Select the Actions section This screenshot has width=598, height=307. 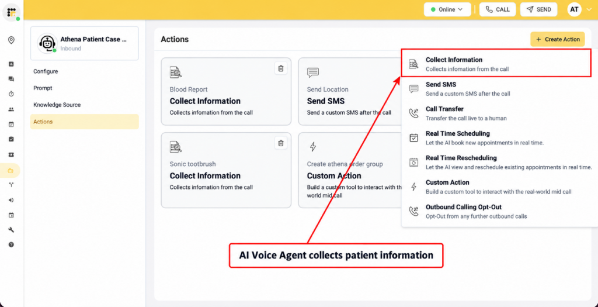[84, 122]
